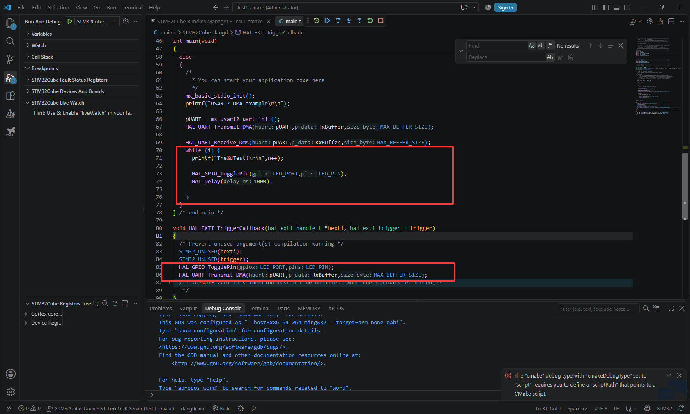Click Step Over in the debug toolbar
The image size is (690, 414).
coord(338,20)
